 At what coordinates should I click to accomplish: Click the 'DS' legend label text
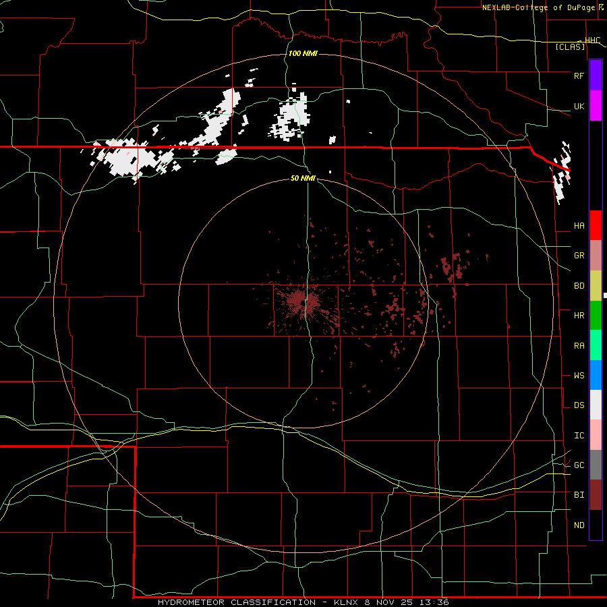[x=579, y=405]
